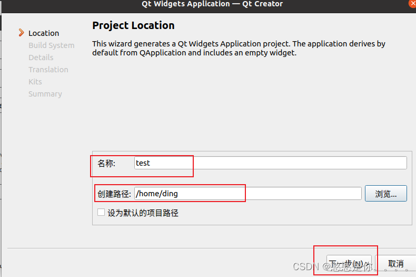Click the wizard description paragraph text
This screenshot has height=277, width=416.
[x=239, y=48]
